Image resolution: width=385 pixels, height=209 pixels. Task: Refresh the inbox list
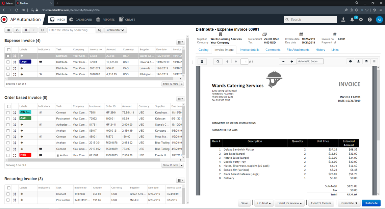point(17,30)
